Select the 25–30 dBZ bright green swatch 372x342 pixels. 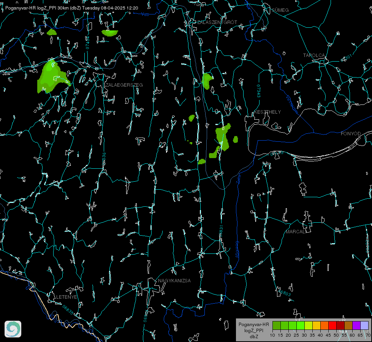[x=301, y=325]
